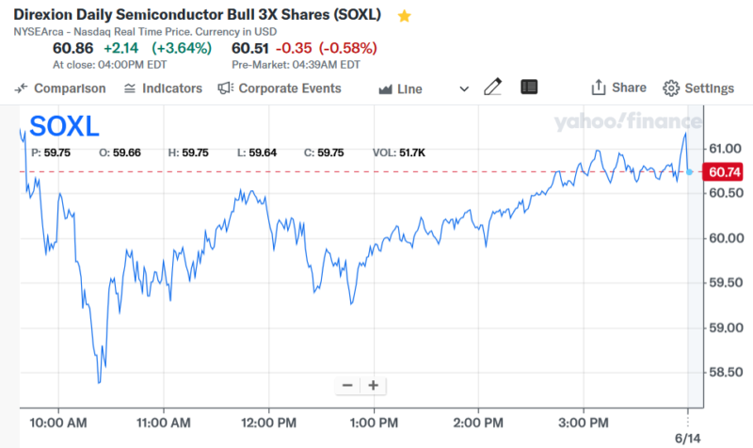Image resolution: width=753 pixels, height=448 pixels.
Task: Click the gold watchlist star icon
Action: (405, 16)
